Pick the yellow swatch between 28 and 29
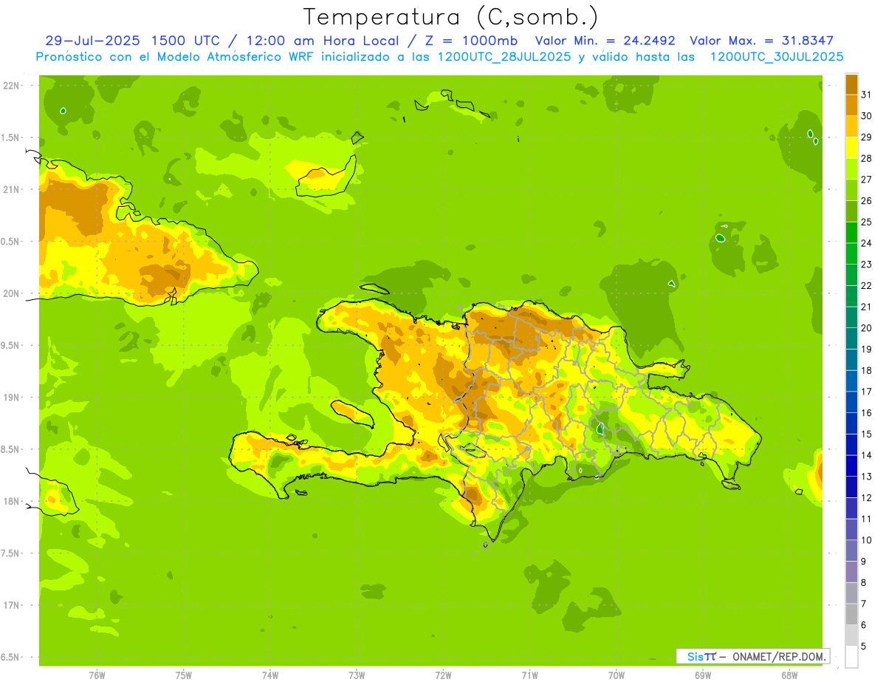Screen dimensions: 886x685 point(851,148)
